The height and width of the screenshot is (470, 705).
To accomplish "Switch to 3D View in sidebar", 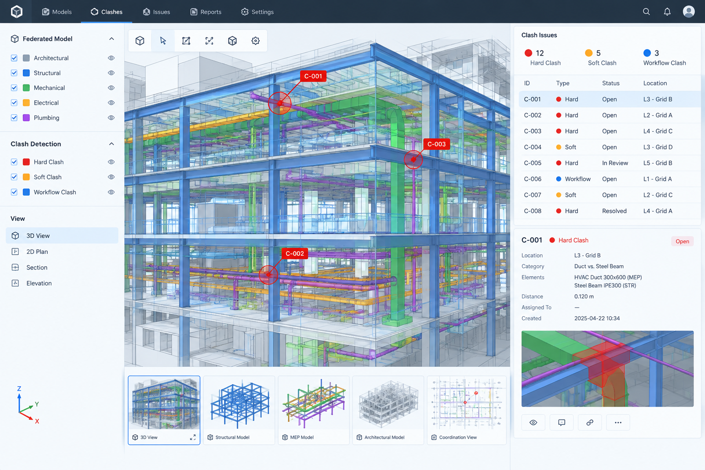I will point(62,235).
